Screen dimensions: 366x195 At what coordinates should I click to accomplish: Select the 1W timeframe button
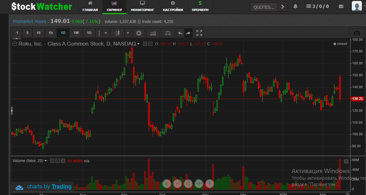76,33
